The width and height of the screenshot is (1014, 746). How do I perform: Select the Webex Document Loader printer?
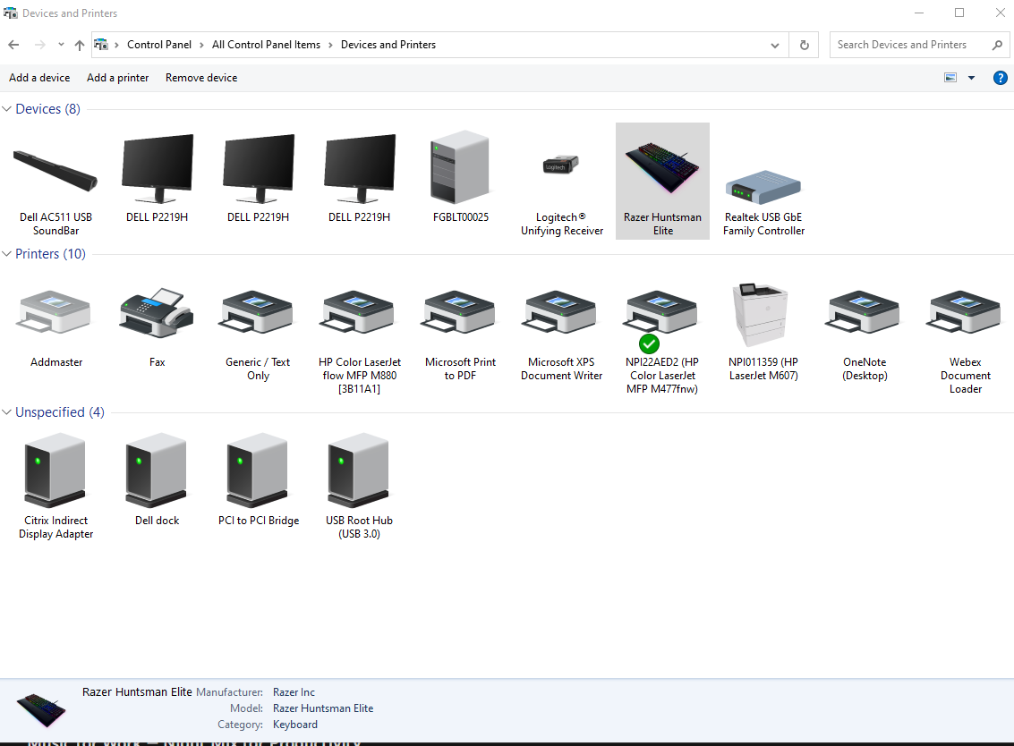click(966, 341)
